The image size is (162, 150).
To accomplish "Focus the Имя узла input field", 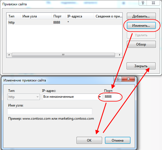I will [x=50, y=111].
